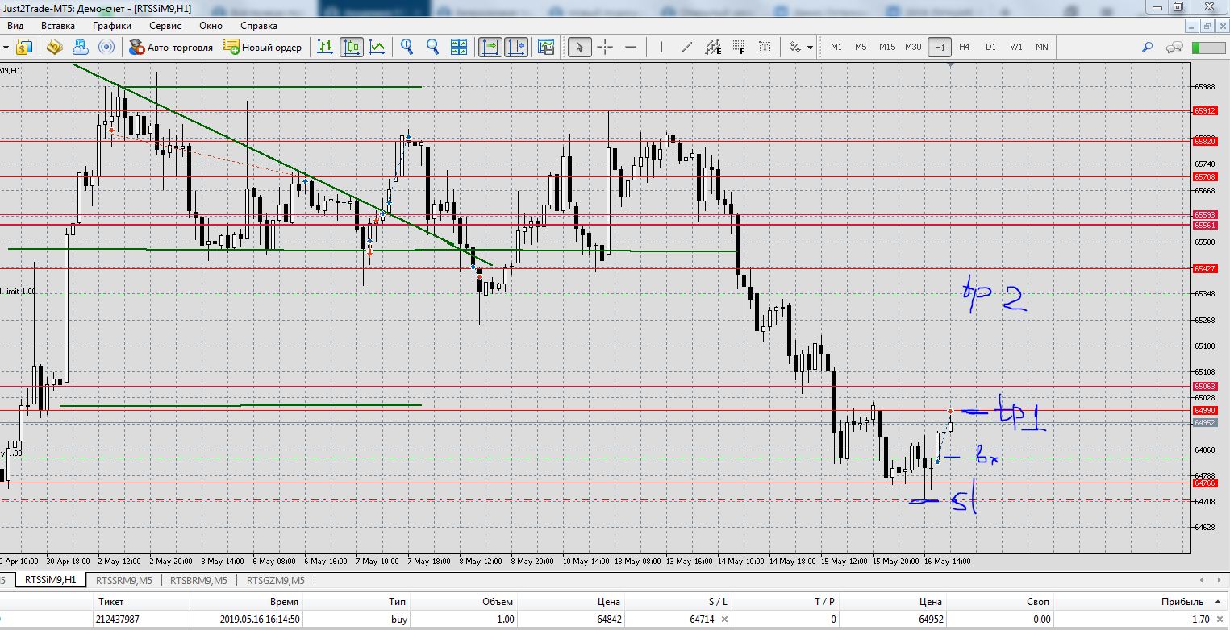Save chart as picture icon
The width and height of the screenshot is (1230, 630).
[x=546, y=47]
